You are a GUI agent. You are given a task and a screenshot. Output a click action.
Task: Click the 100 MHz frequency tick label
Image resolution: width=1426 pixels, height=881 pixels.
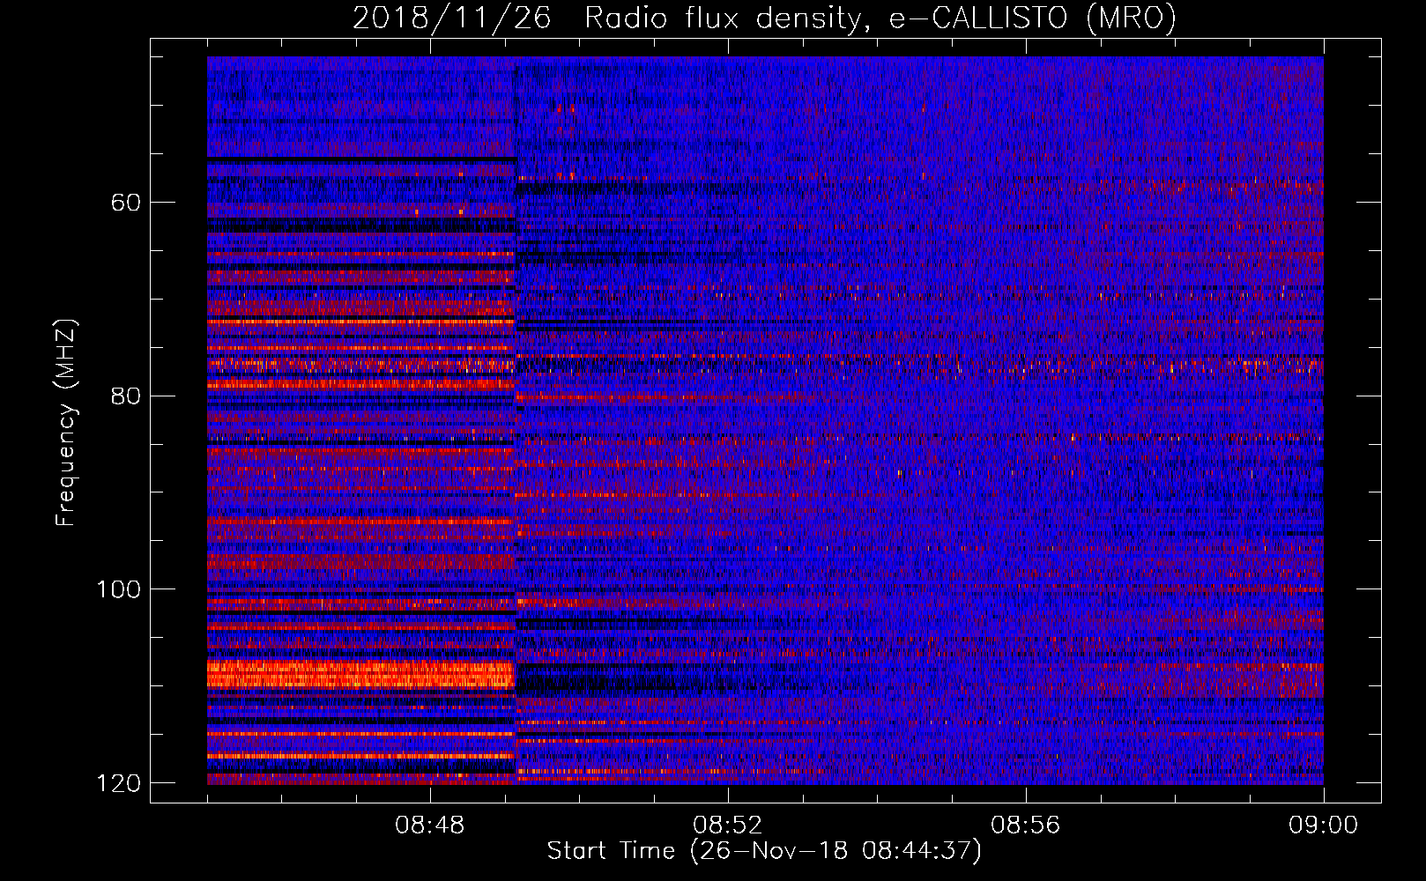pyautogui.click(x=118, y=589)
